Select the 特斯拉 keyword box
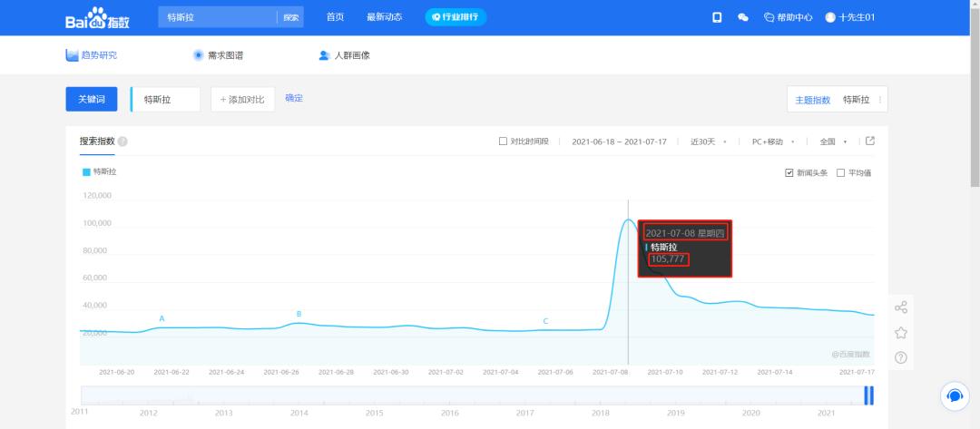This screenshot has width=980, height=429. [166, 99]
